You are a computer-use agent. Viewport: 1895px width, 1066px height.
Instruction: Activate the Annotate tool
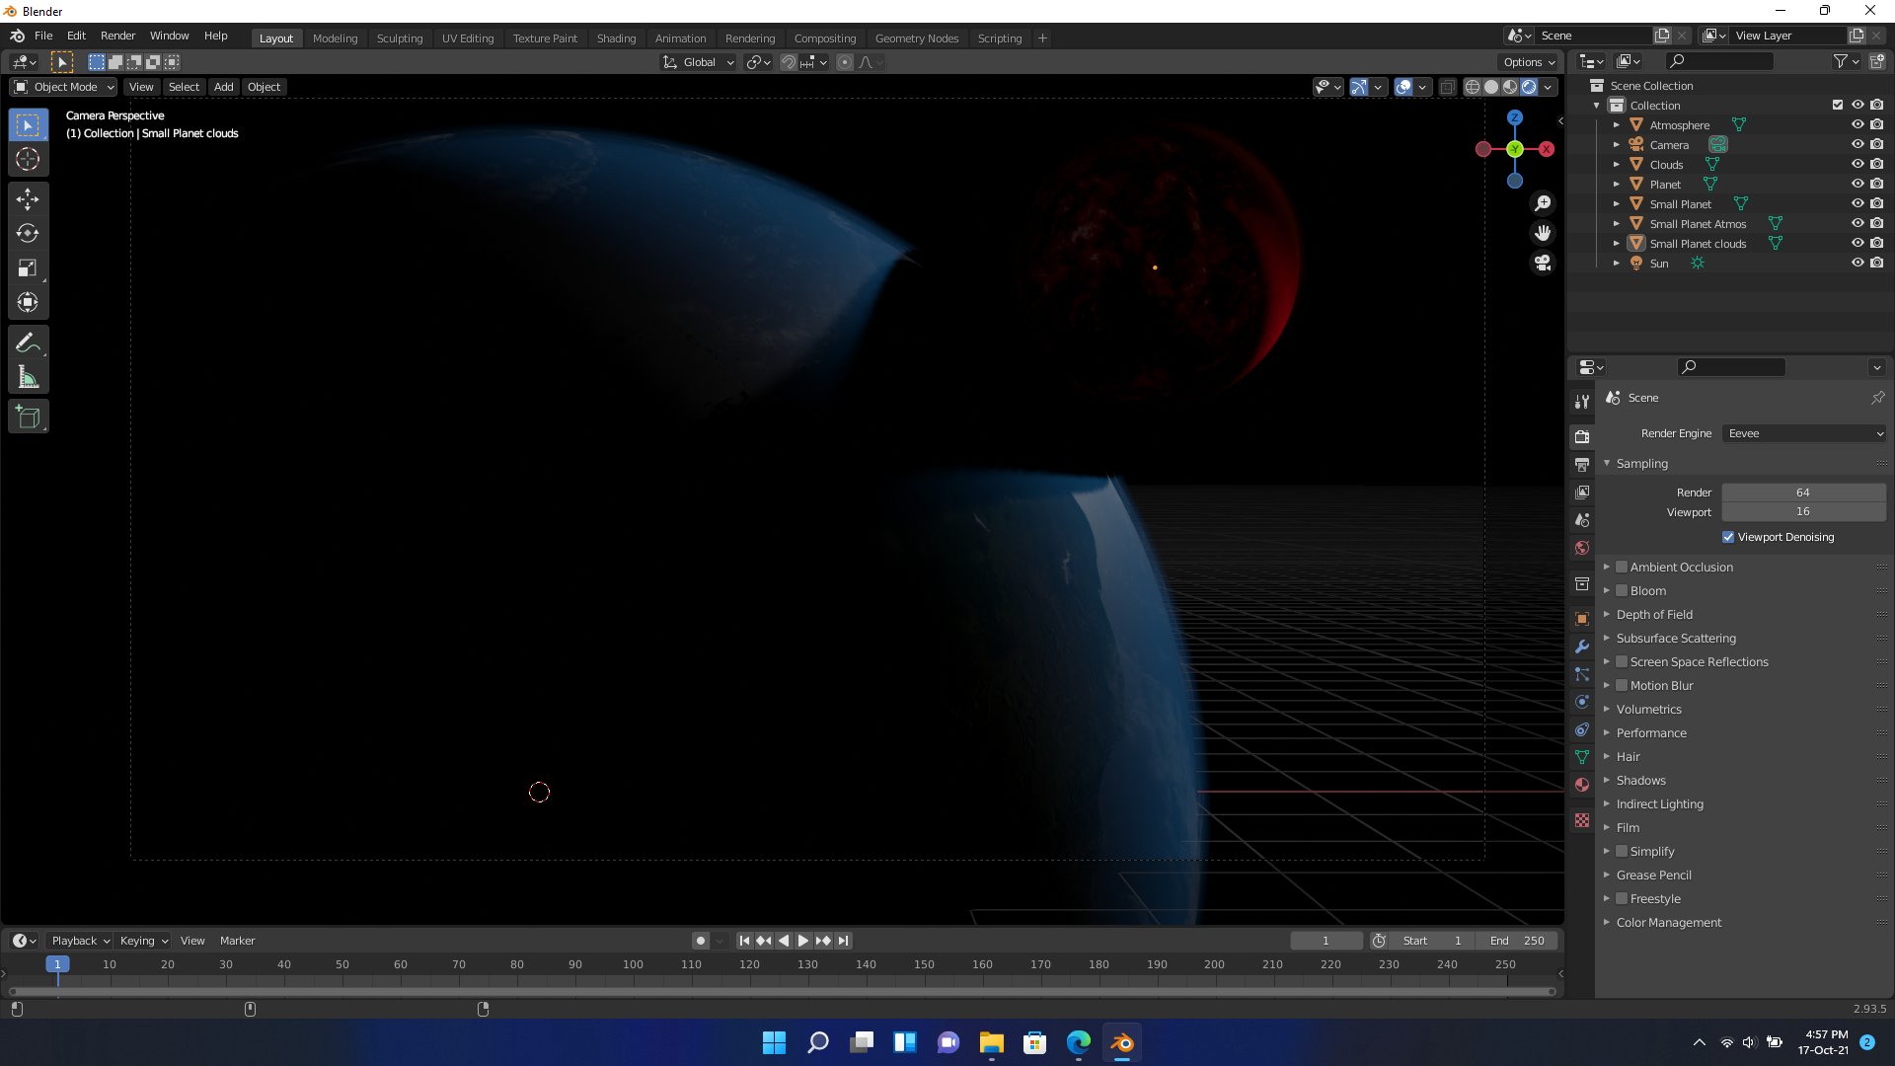(28, 342)
